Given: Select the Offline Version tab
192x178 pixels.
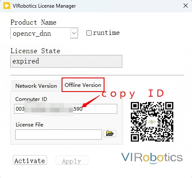Looking at the screenshot, I should coord(83,85).
